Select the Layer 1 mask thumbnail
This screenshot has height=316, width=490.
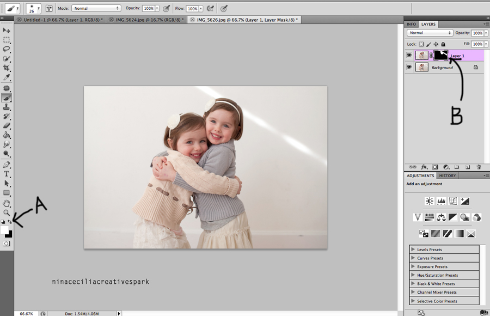click(x=440, y=55)
